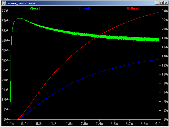Click the 21V left axis label
The height and width of the screenshot is (127, 169).
pyautogui.click(x=5, y=90)
